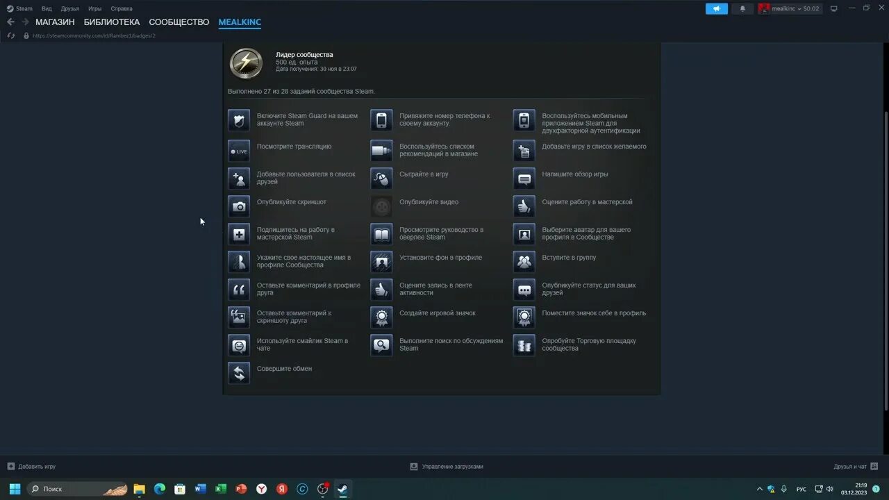889x500 pixels.
Task: Open the MEALKINC profile tab
Action: pos(240,22)
